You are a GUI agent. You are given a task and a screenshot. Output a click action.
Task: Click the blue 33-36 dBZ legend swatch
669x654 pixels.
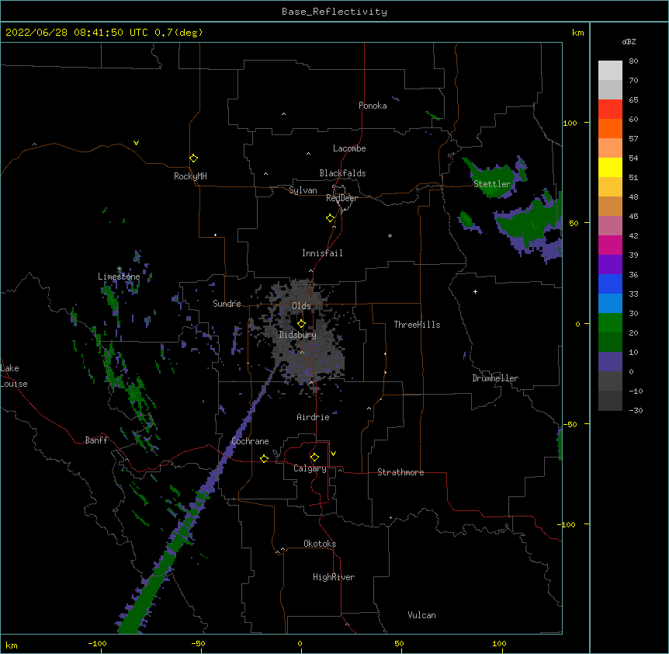(x=610, y=284)
